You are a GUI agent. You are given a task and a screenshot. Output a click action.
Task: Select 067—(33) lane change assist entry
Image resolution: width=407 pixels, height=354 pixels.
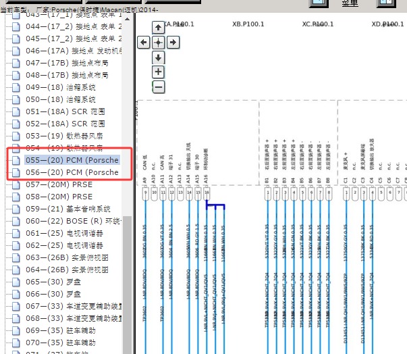pyautogui.click(x=74, y=306)
